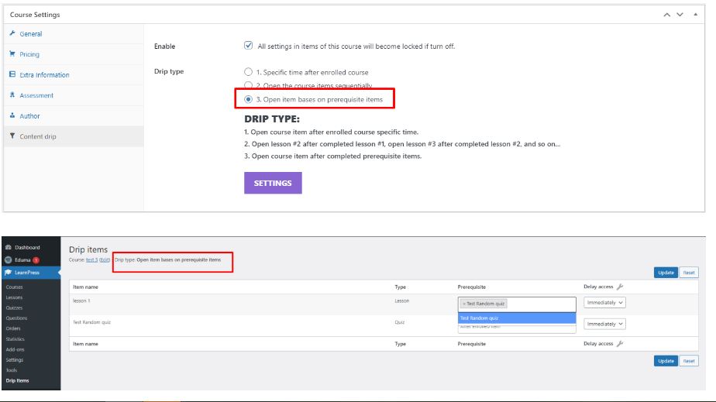Open Courses in the LearnPress submenu

click(14, 287)
